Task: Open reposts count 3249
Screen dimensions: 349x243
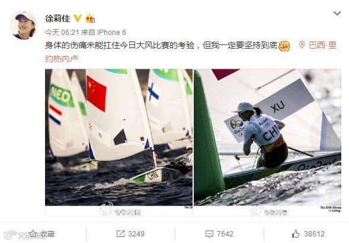Action: tap(136, 234)
